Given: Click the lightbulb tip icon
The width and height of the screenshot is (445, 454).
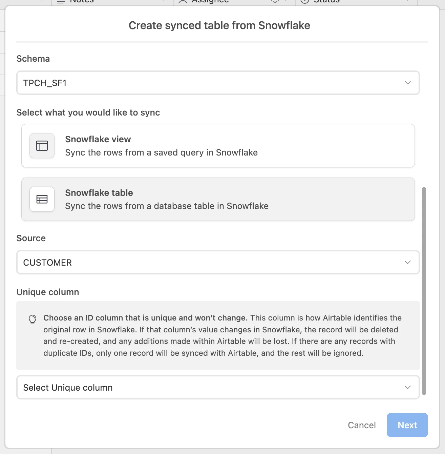Looking at the screenshot, I should pyautogui.click(x=33, y=319).
